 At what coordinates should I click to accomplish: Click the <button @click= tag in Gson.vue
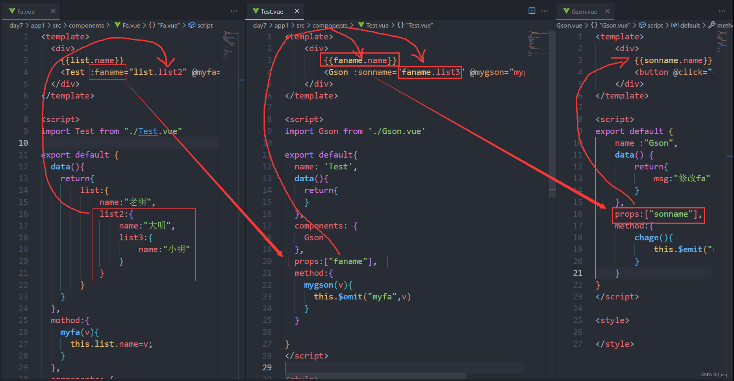pos(673,72)
